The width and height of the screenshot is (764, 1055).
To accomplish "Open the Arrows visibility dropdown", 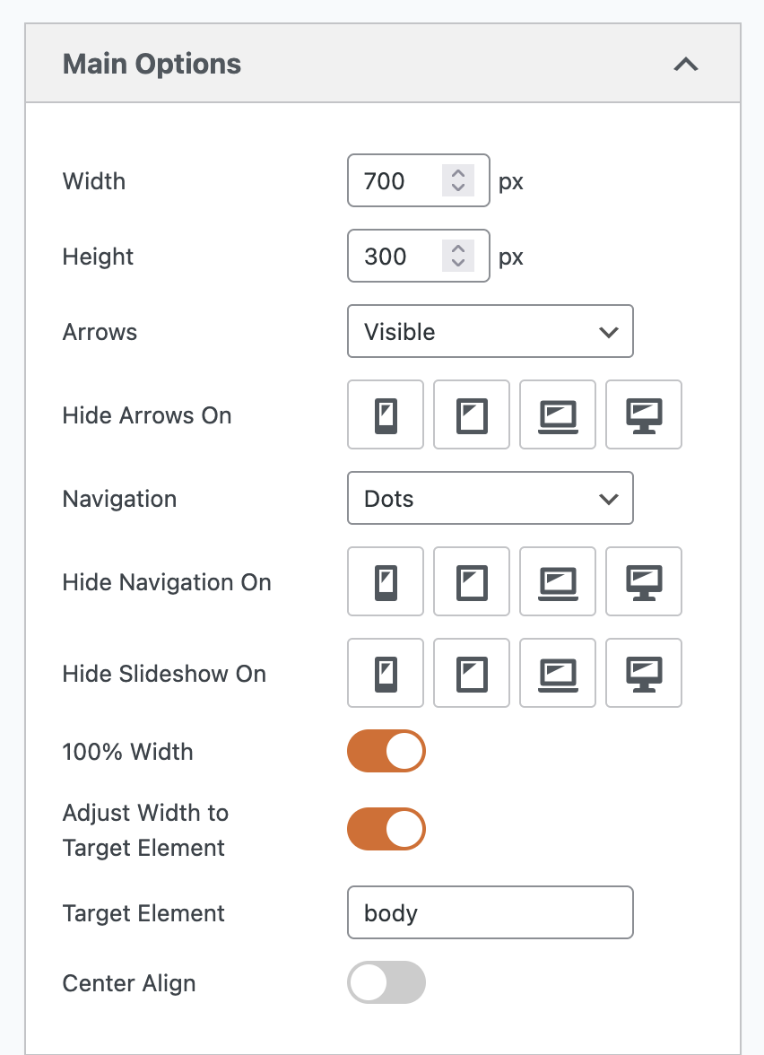I will 490,331.
